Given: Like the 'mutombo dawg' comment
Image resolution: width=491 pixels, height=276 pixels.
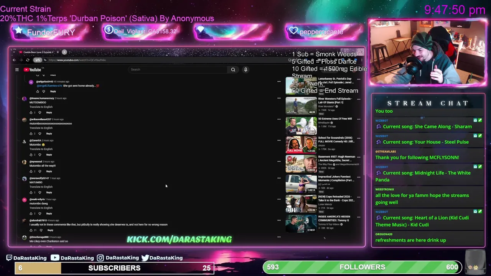Looking at the screenshot, I should [31, 214].
